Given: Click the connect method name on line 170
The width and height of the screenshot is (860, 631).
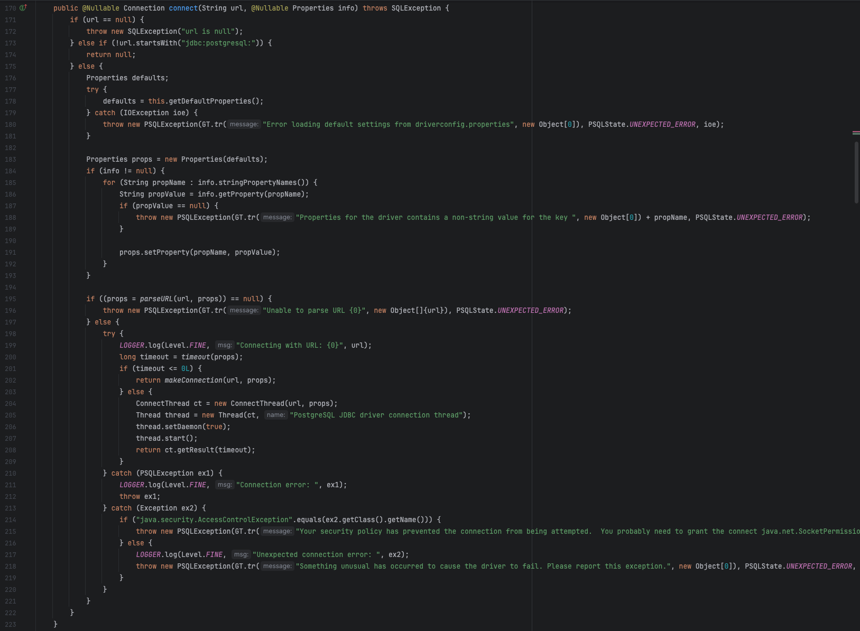Looking at the screenshot, I should (x=183, y=8).
